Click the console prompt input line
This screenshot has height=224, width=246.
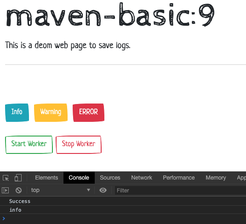click(x=123, y=219)
